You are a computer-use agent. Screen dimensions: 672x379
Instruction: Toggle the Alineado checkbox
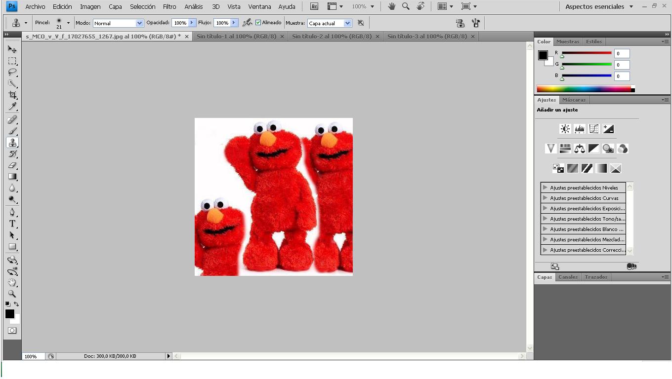[x=258, y=23]
